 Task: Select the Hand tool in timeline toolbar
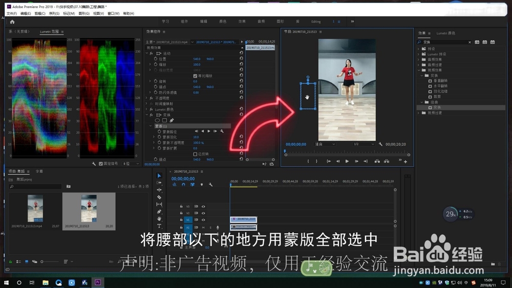click(159, 219)
